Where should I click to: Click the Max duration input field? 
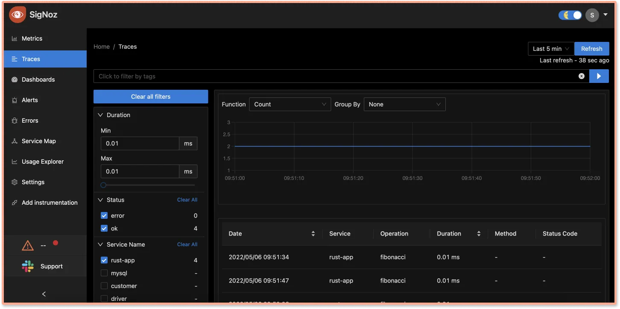point(140,171)
